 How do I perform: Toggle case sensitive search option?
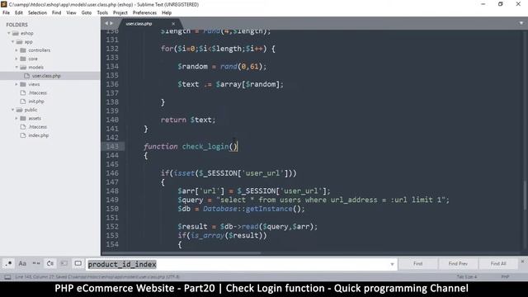coord(22,263)
